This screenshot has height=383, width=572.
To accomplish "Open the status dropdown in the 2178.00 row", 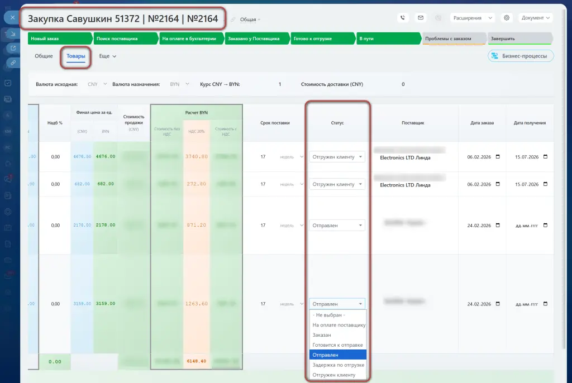I will pos(337,226).
